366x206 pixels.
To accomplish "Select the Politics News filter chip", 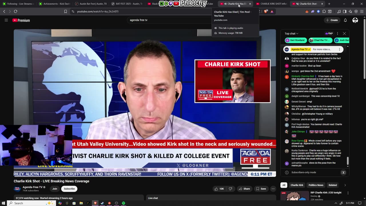I will (x=316, y=185).
